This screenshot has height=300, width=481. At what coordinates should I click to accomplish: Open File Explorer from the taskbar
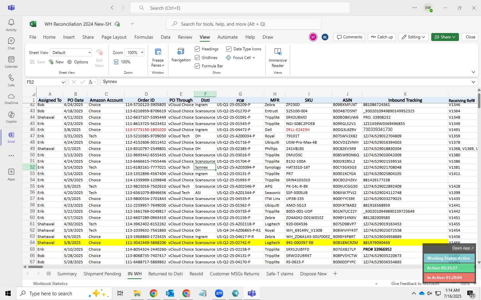pyautogui.click(x=137, y=293)
